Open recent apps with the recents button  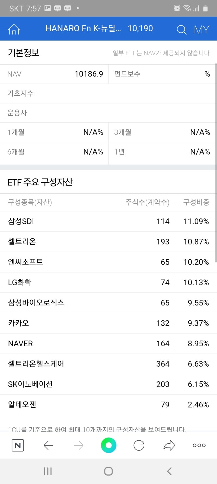tap(48, 471)
